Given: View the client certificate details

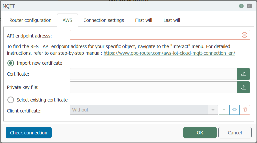Looking at the screenshot, I should pos(234,110).
